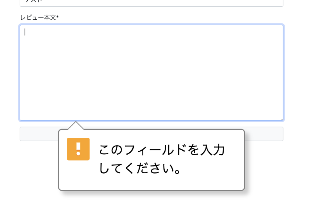The width and height of the screenshot is (327, 217).
Task: Click the してください。 line in tooltip
Action: (140, 169)
